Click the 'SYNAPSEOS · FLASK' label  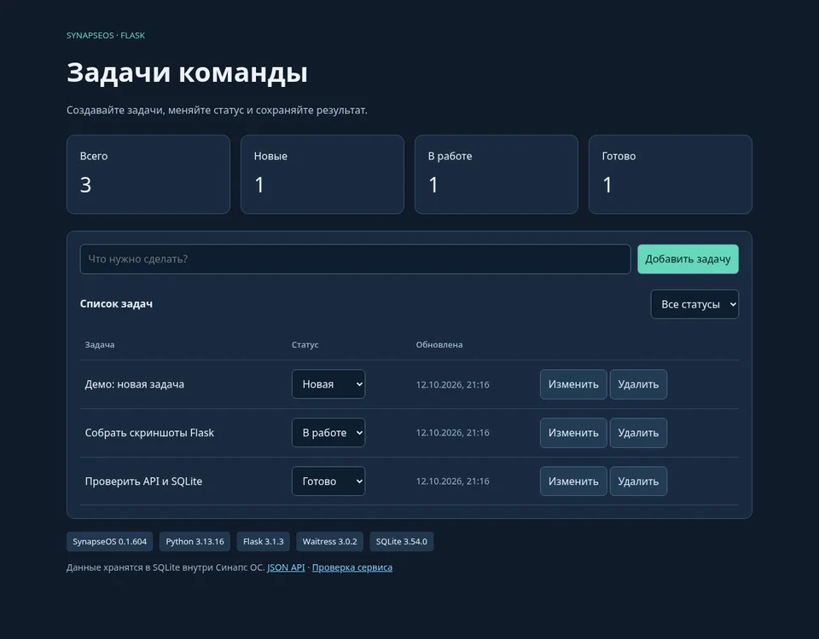(x=106, y=36)
